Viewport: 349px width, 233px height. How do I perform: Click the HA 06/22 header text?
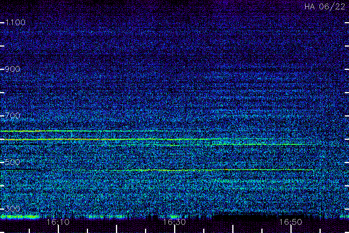(x=325, y=7)
